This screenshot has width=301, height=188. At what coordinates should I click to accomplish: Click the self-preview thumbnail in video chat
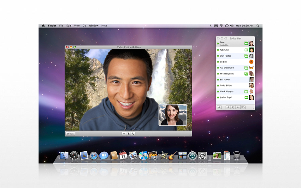[x=173, y=115]
